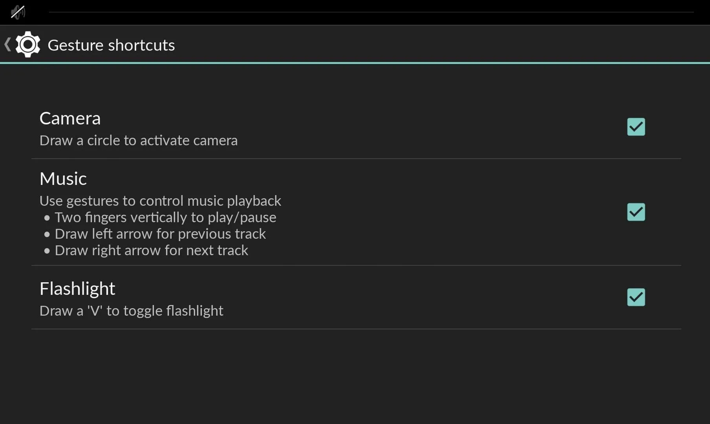710x424 pixels.
Task: Select the Music setting heading
Action: click(x=63, y=179)
